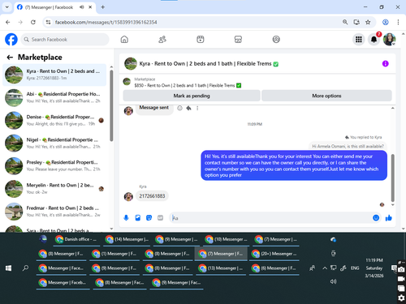Click More options button
The image size is (406, 304).
point(326,96)
